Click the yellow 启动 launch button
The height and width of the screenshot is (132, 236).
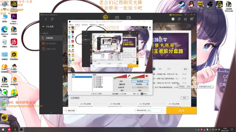[x=181, y=111]
